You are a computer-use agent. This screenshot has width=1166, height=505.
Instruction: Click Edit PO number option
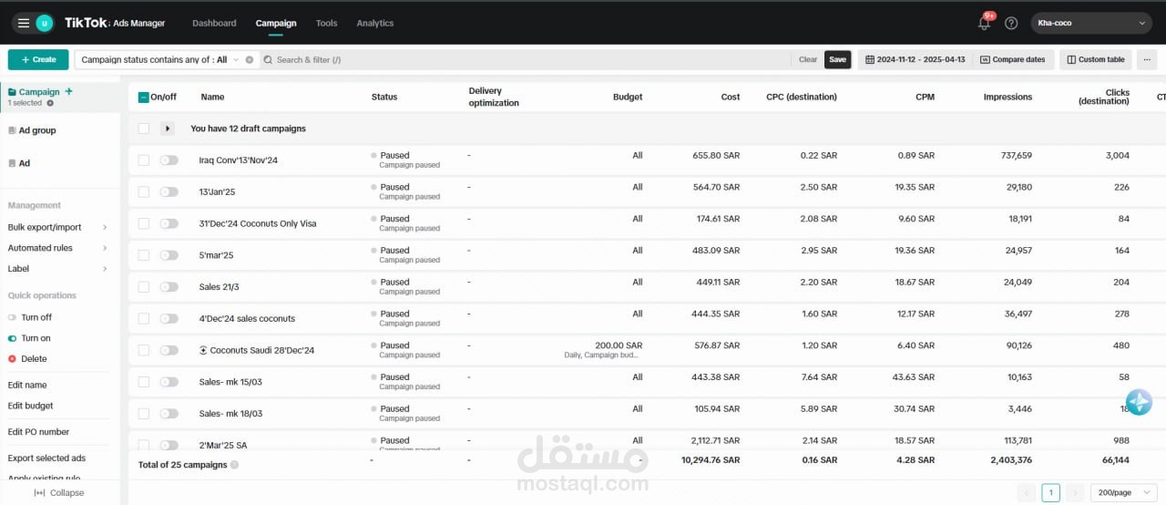[x=39, y=432]
